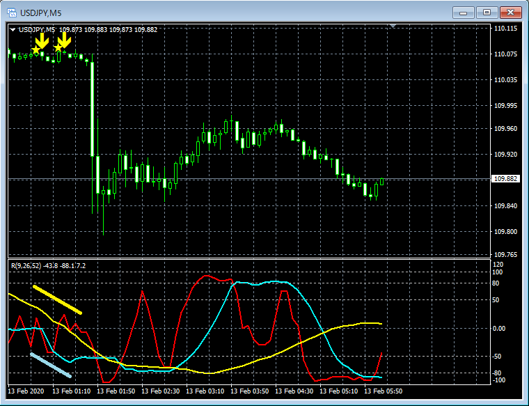Click the OHLC values text 109.873 109.883
This screenshot has width=529, height=406.
click(x=84, y=30)
